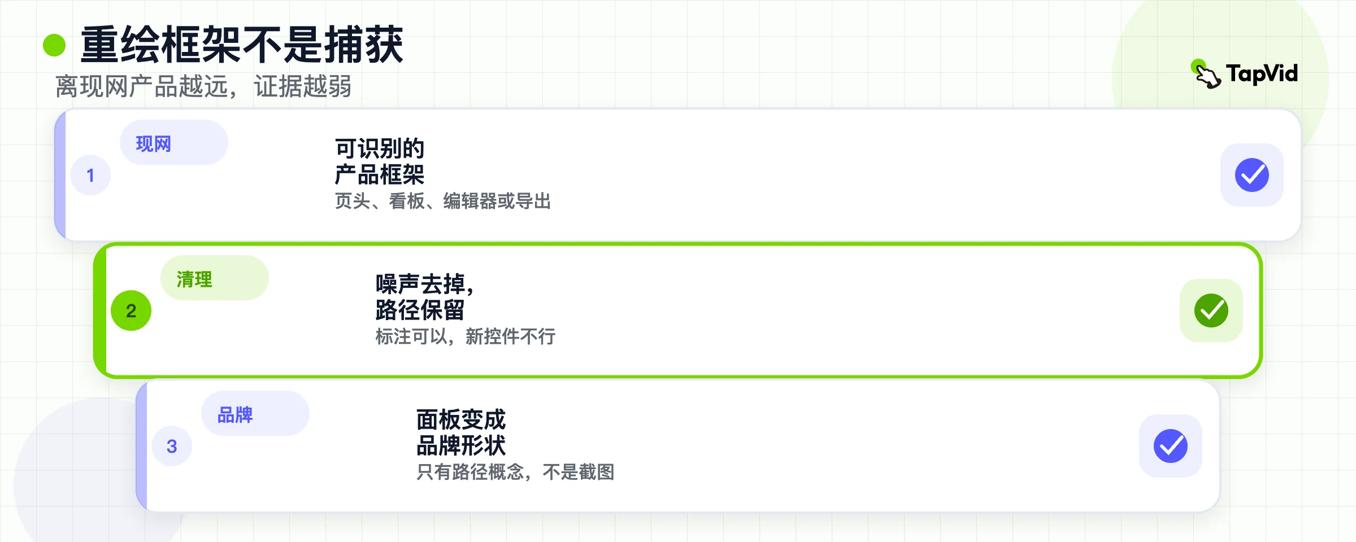Click the 现网 tag pill
This screenshot has height=542, width=1356.
tap(174, 143)
